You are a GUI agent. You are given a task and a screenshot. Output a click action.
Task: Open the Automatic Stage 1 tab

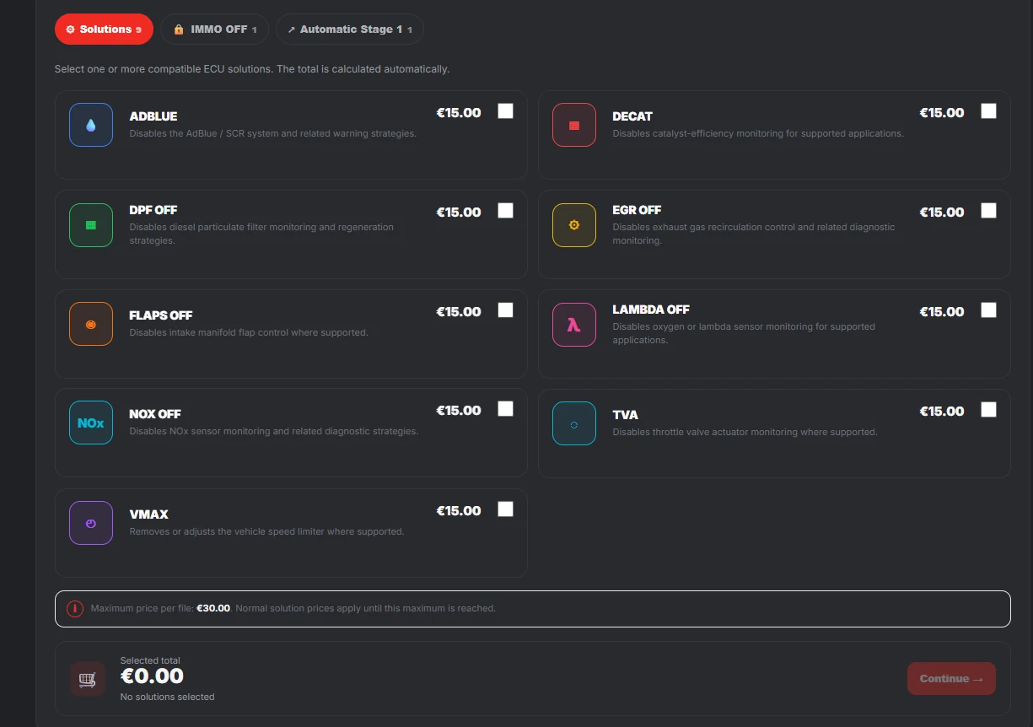tap(350, 30)
